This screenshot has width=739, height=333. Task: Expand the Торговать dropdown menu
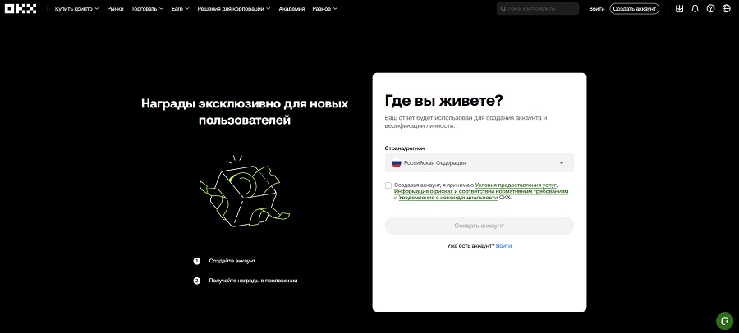(148, 9)
